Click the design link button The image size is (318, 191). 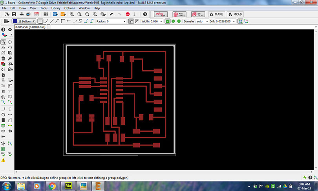coord(161,14)
